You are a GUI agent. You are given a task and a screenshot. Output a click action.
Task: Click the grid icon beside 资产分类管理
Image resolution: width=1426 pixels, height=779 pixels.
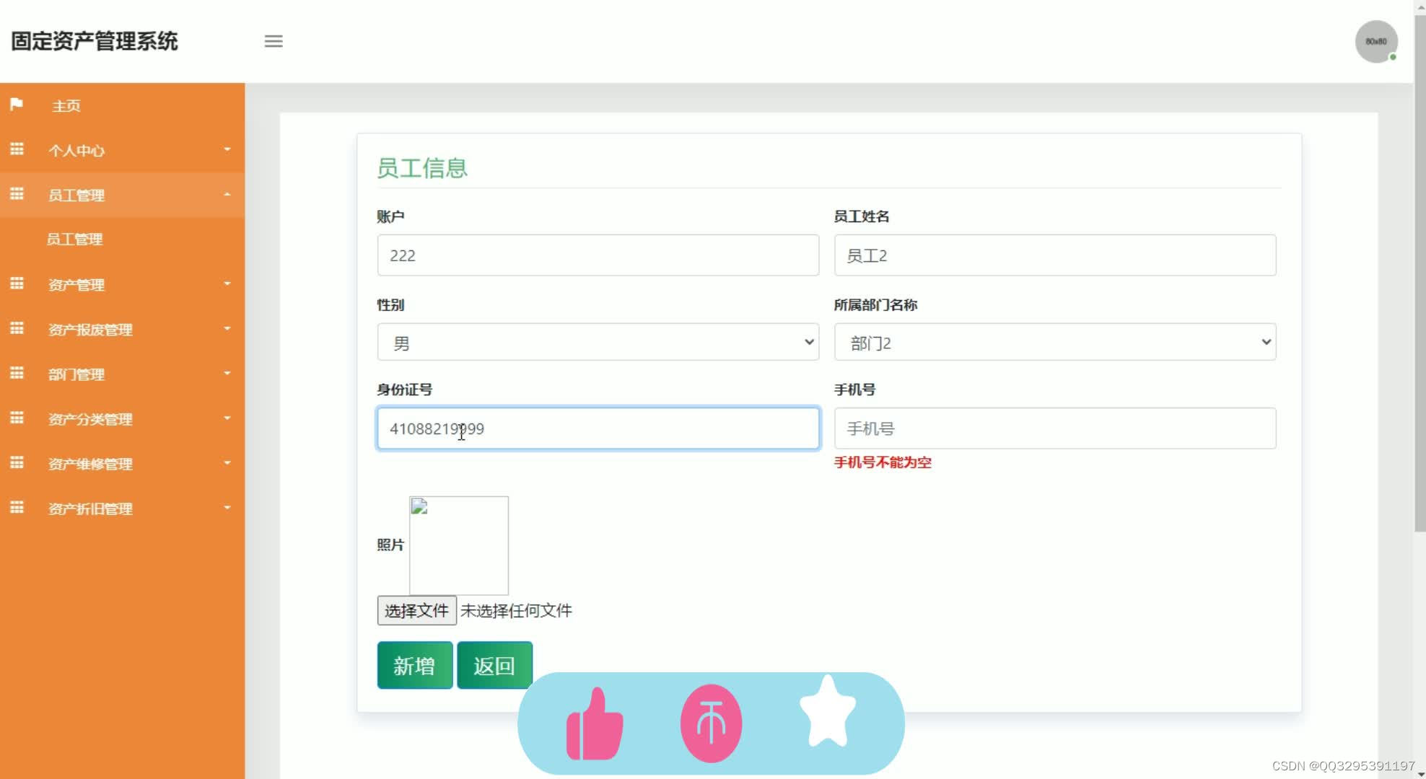point(17,418)
